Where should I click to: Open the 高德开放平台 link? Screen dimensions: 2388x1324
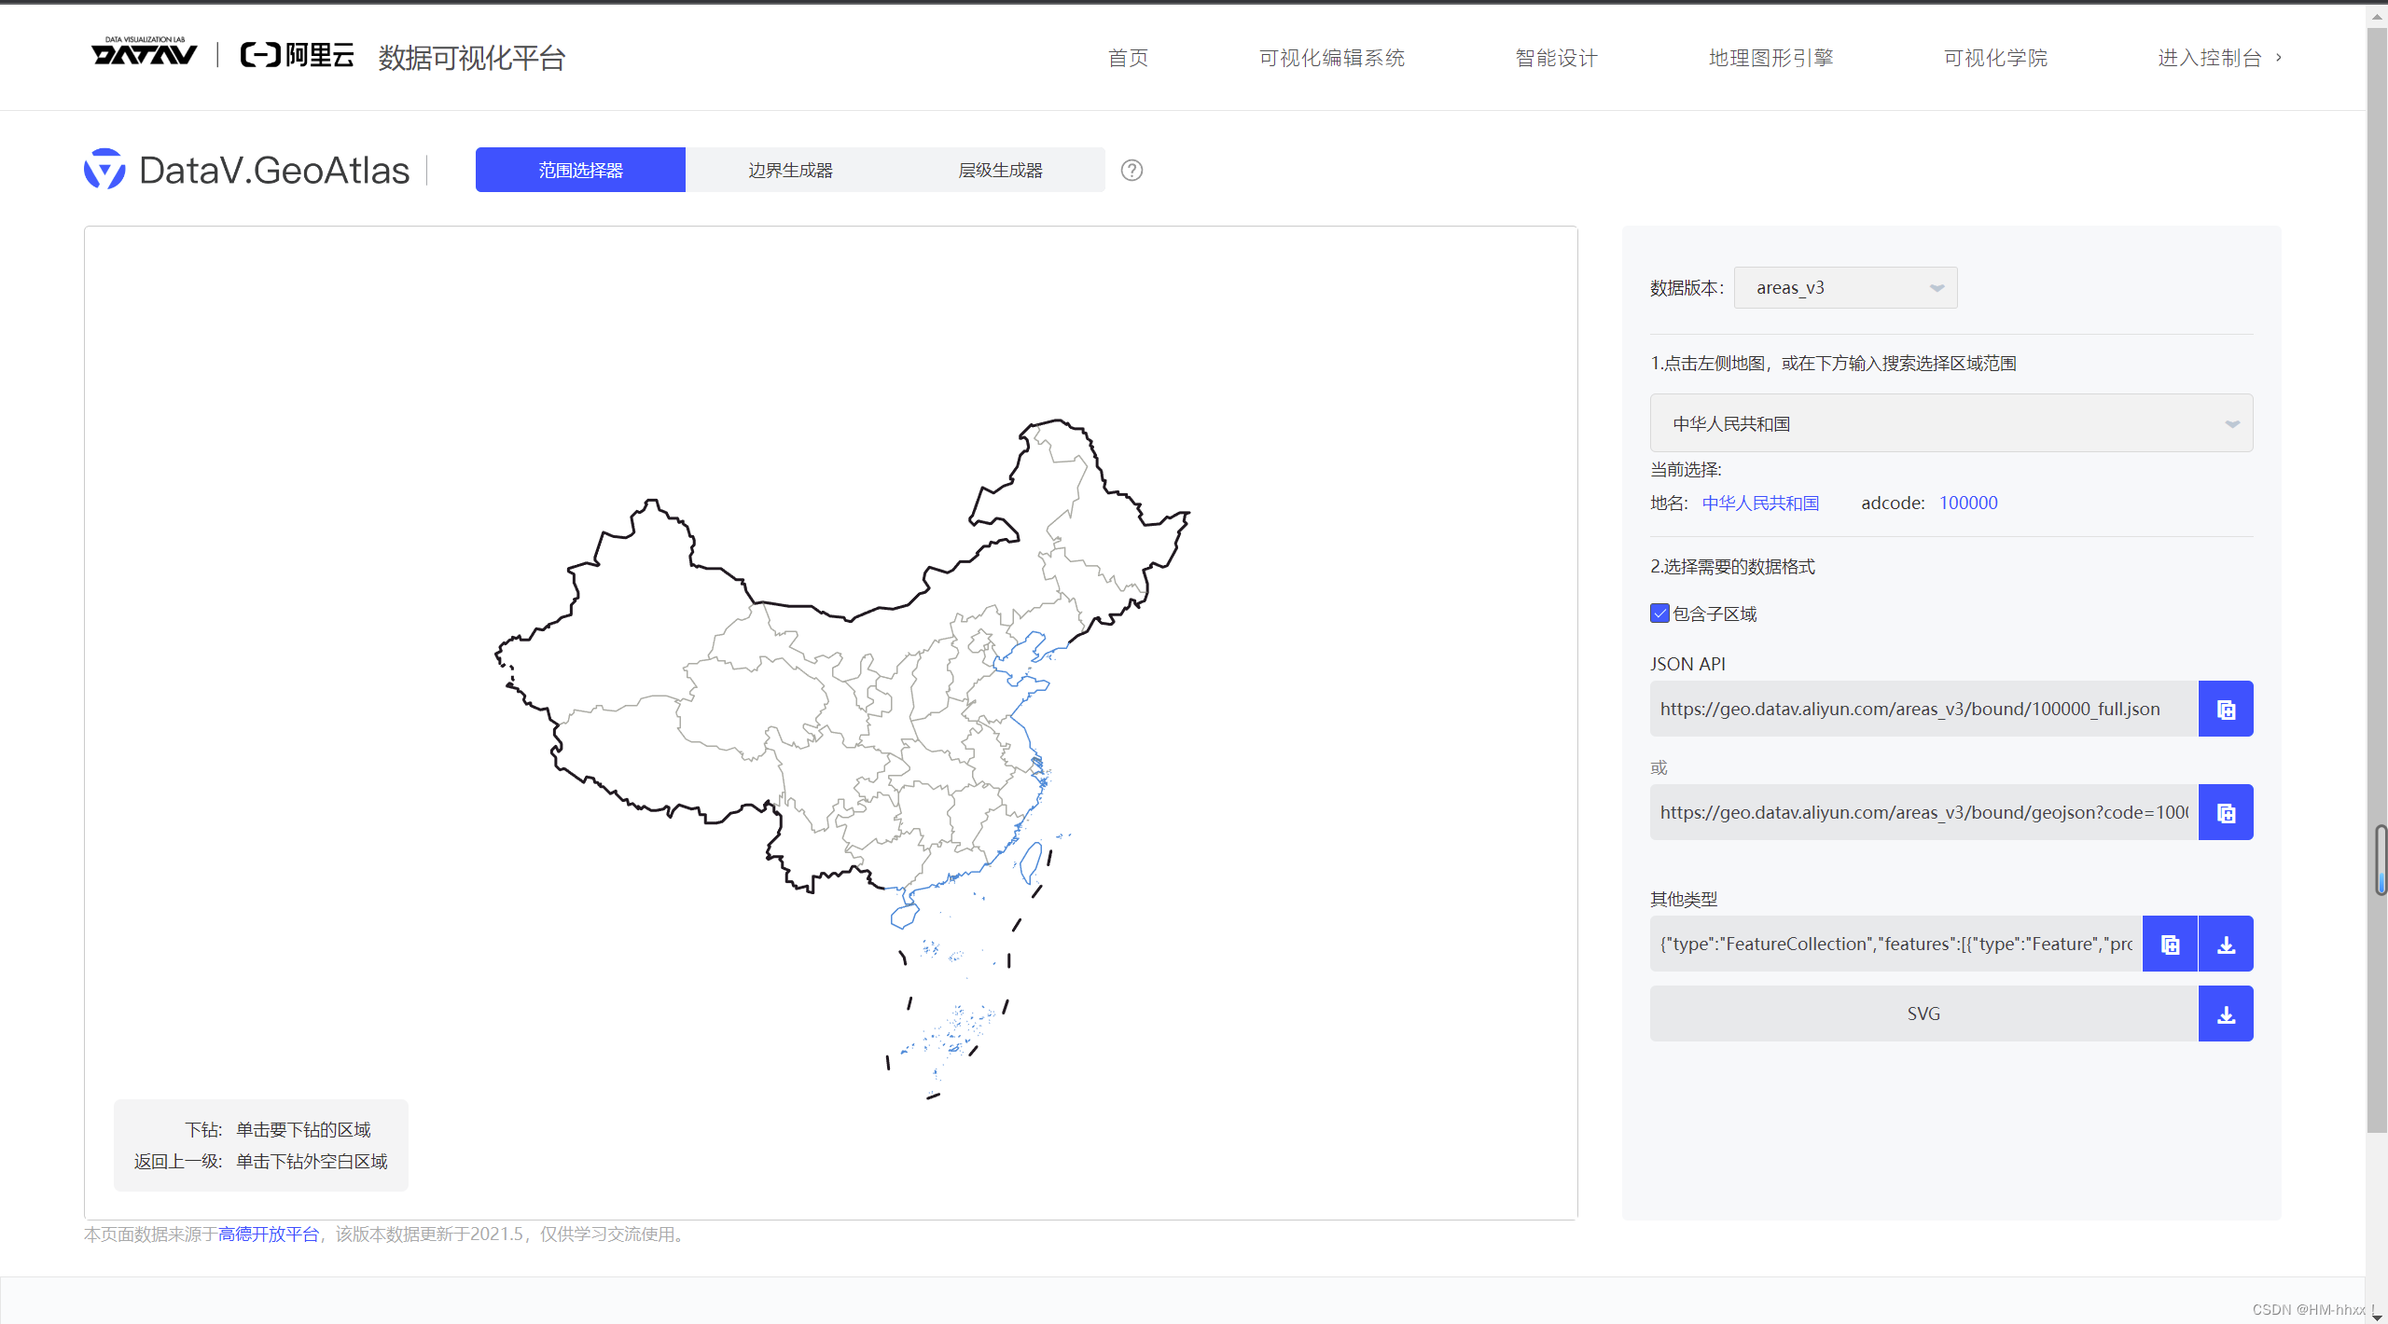click(x=269, y=1234)
